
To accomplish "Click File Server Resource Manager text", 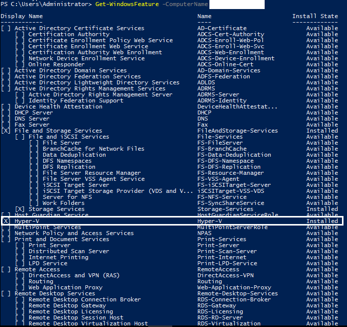I will 91,173.
